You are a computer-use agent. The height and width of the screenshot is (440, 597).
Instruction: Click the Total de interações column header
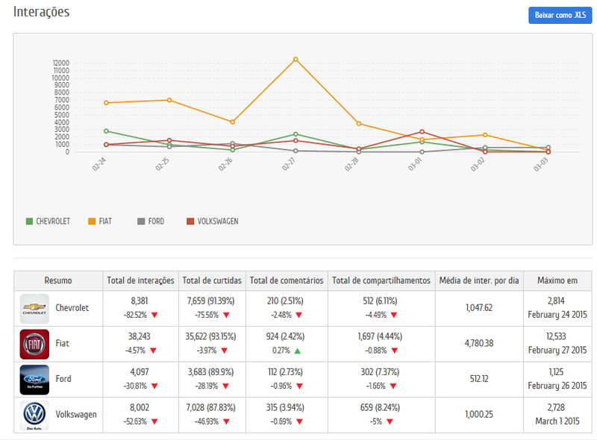click(x=140, y=280)
